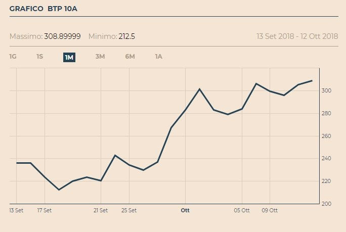Click the 17 Set x-axis label

tap(45, 210)
